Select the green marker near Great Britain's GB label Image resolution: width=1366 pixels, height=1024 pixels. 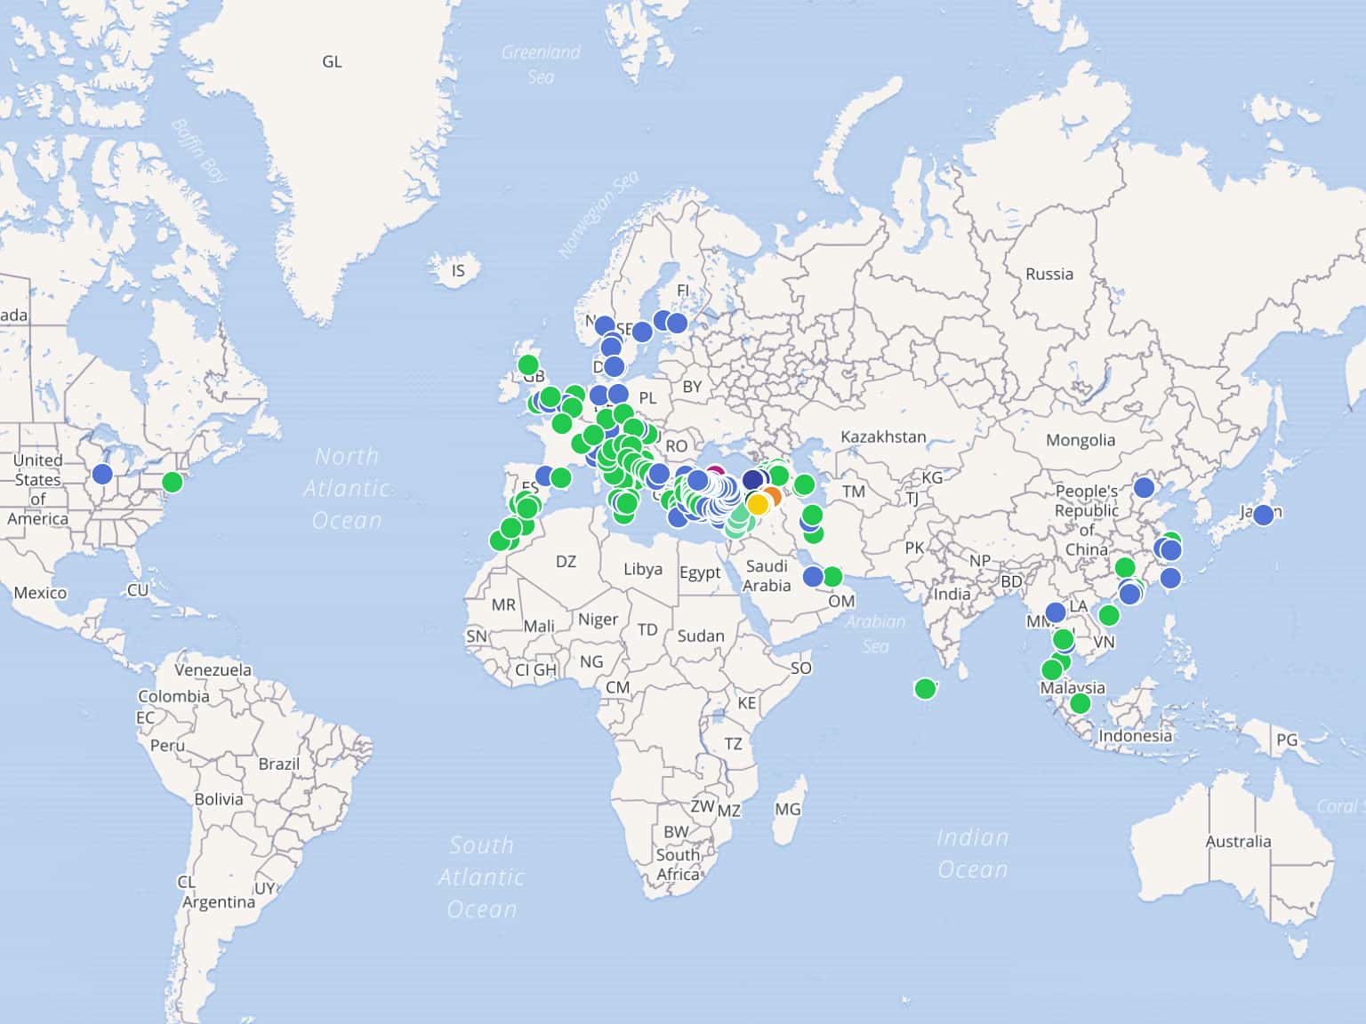click(528, 365)
